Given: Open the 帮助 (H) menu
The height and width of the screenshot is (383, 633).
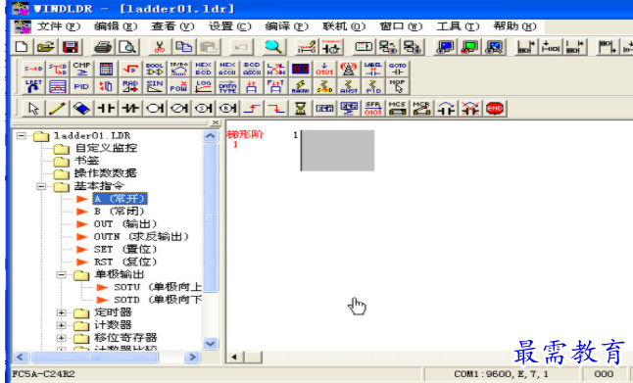Looking at the screenshot, I should pos(514,26).
